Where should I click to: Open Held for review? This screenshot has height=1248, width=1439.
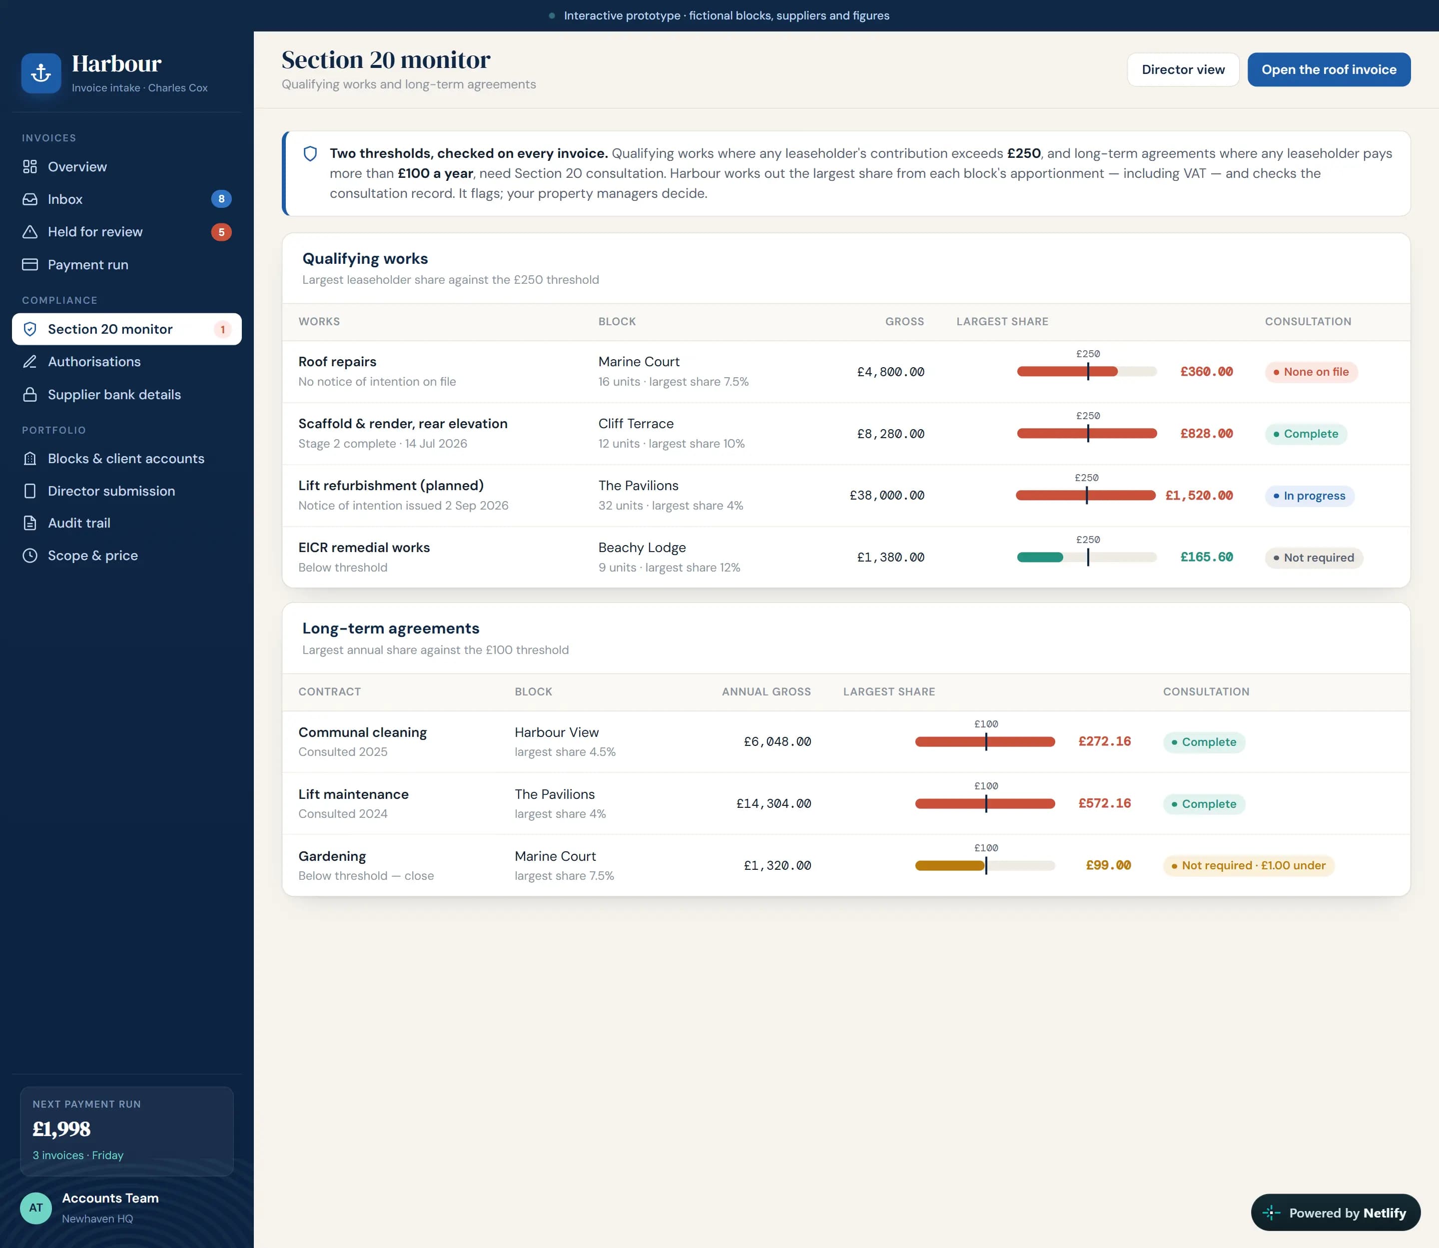pos(127,232)
